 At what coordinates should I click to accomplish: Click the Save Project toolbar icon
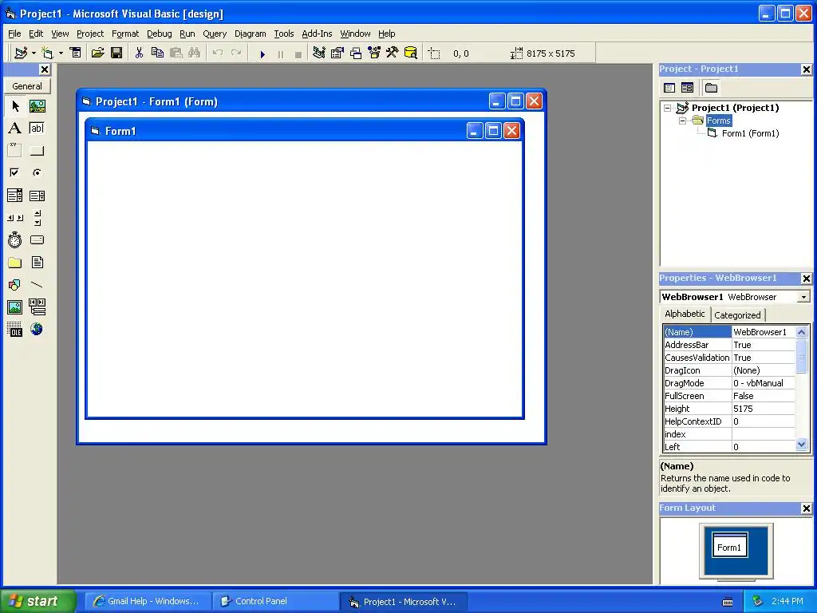click(116, 53)
